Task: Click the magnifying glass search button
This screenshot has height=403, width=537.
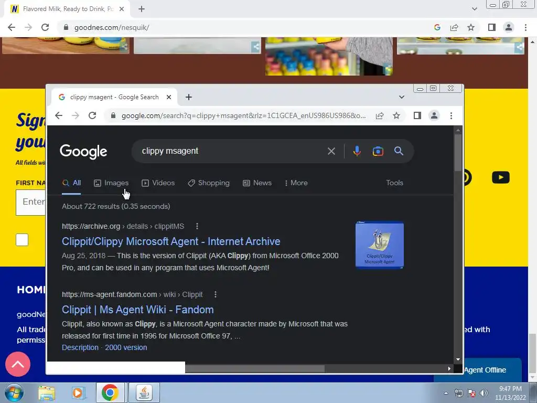Action: [399, 151]
